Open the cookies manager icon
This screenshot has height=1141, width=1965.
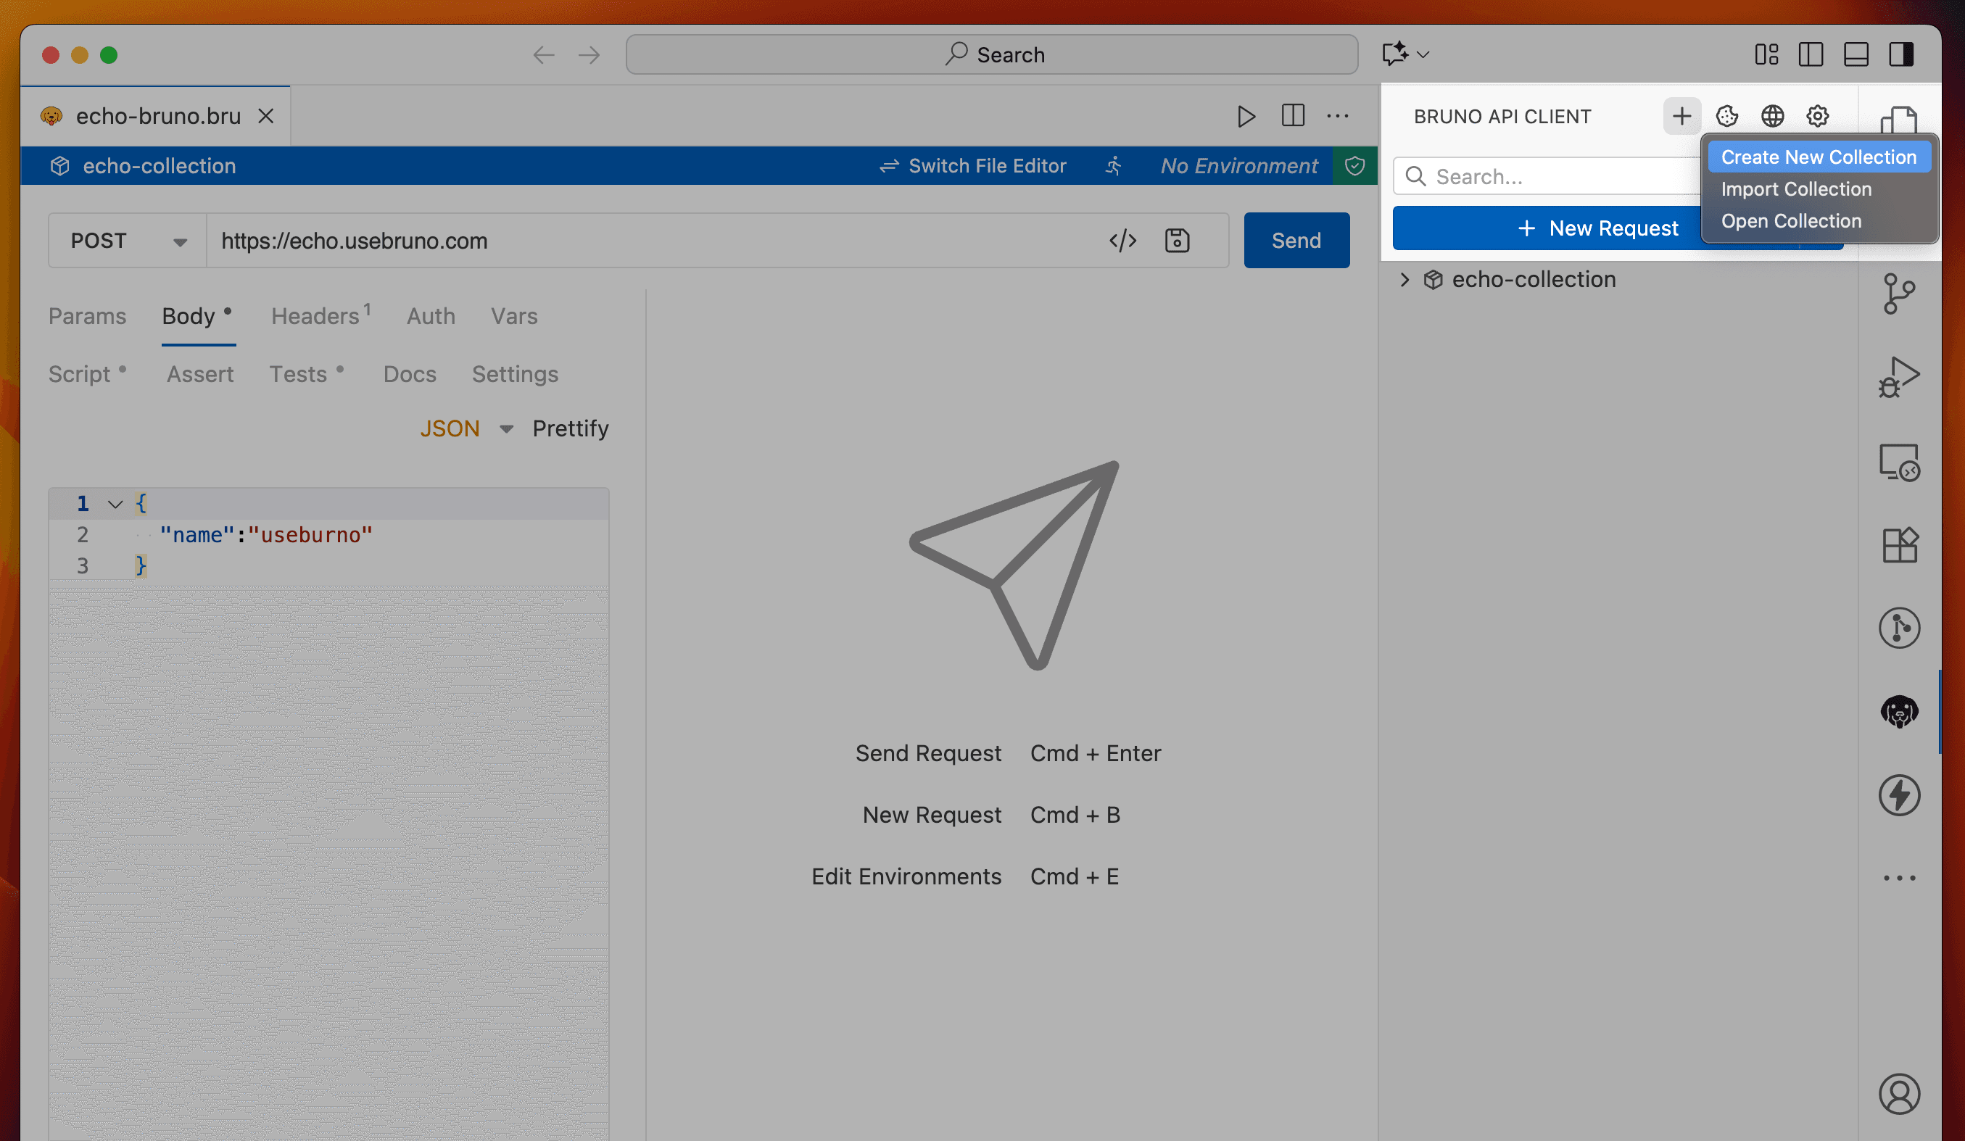click(1727, 115)
